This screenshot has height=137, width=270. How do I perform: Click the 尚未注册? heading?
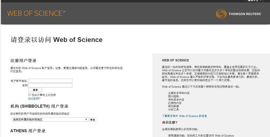coord(170,123)
